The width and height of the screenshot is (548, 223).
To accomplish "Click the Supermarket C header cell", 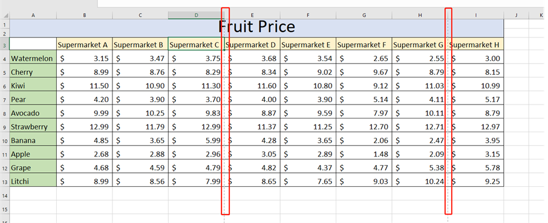I will (196, 45).
